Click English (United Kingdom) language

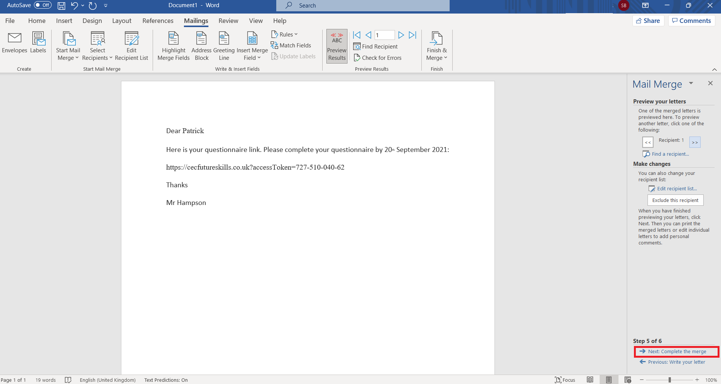pyautogui.click(x=107, y=380)
